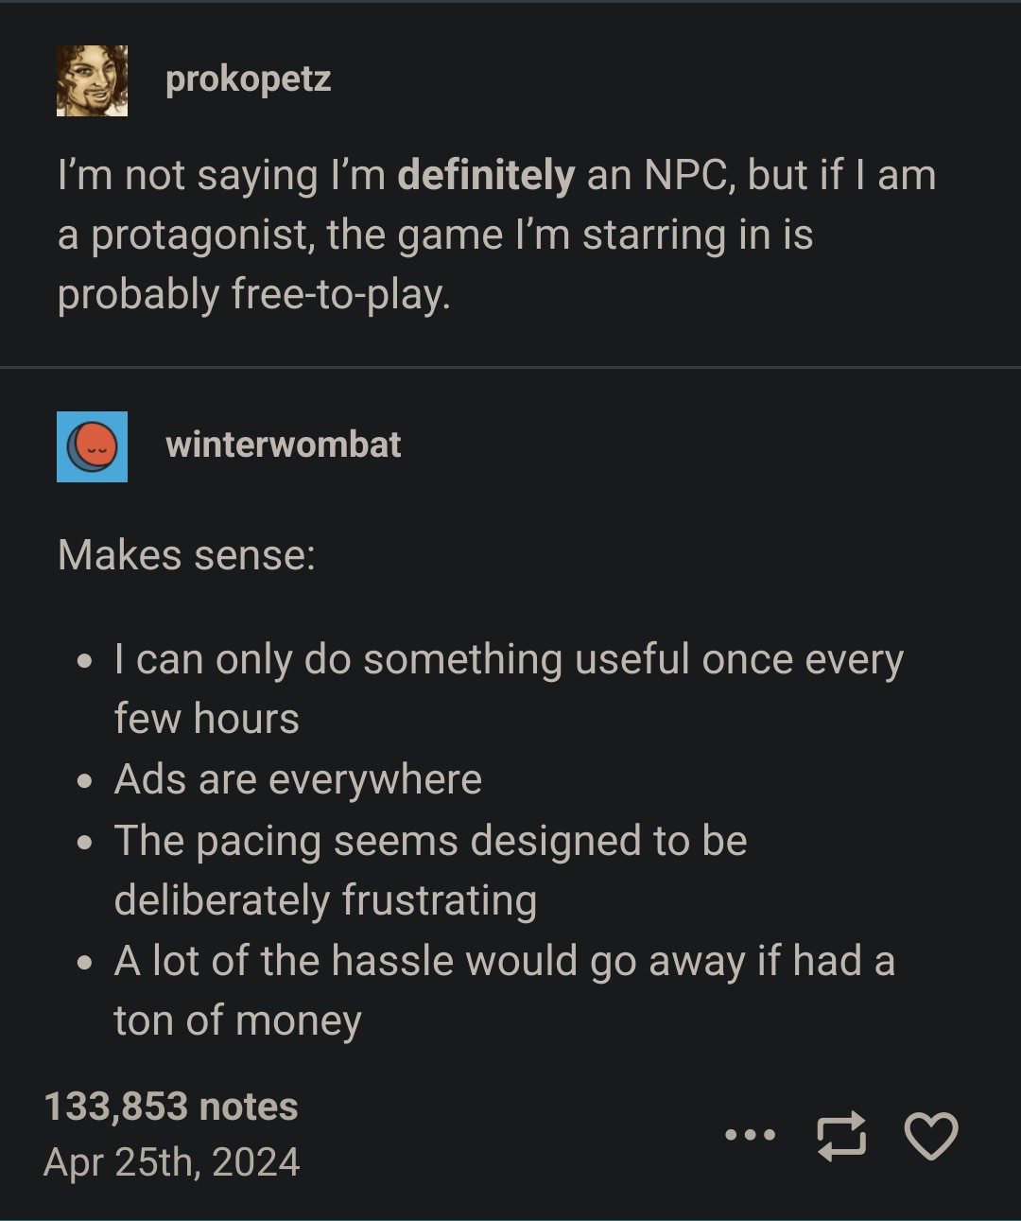Open the three-dot more options menu
This screenshot has height=1221, width=1021.
tap(750, 1134)
